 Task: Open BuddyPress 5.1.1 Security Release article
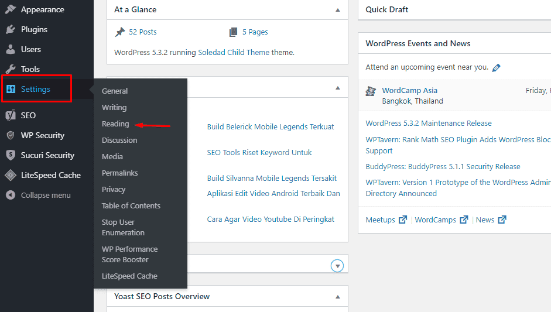pos(443,167)
